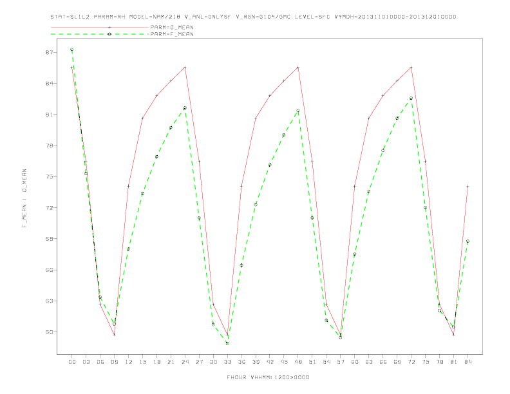Click y-axis tick value 87
Viewport: 510px width, 394px height.
49,53
